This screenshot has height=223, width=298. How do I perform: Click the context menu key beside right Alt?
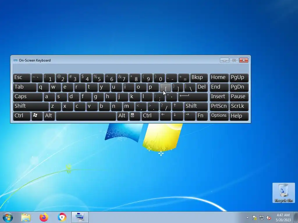click(135, 116)
